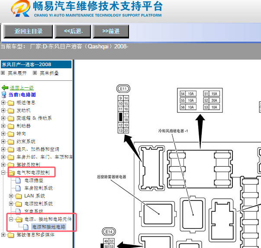Click the LAN 系统 folder icon

(x=19, y=196)
